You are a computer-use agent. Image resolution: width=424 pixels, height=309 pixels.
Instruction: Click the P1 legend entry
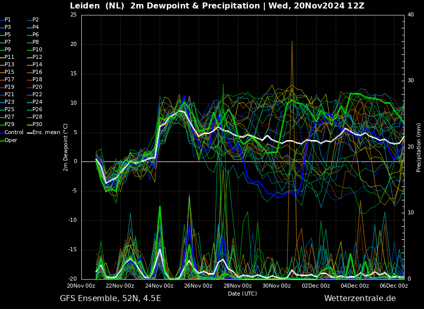[x=5, y=20]
